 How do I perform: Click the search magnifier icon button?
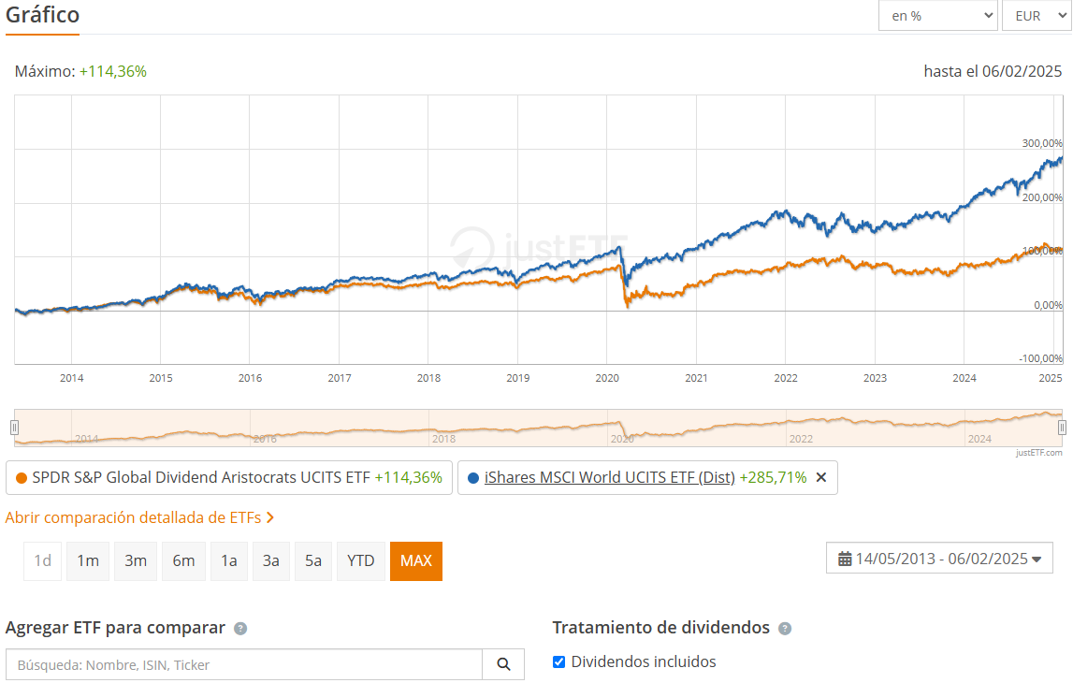pyautogui.click(x=503, y=664)
